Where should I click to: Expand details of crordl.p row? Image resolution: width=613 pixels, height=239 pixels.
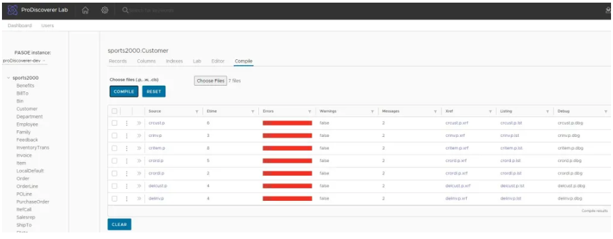[139, 173]
